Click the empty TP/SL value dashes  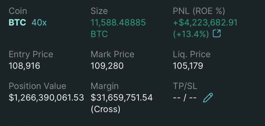click(x=185, y=98)
